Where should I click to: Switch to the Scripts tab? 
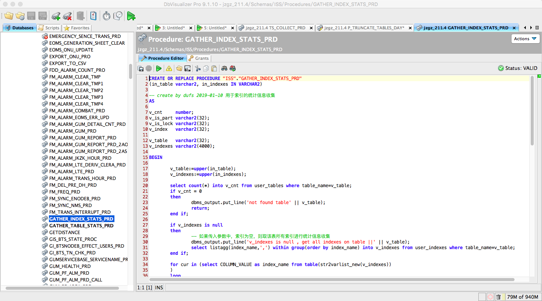point(49,28)
